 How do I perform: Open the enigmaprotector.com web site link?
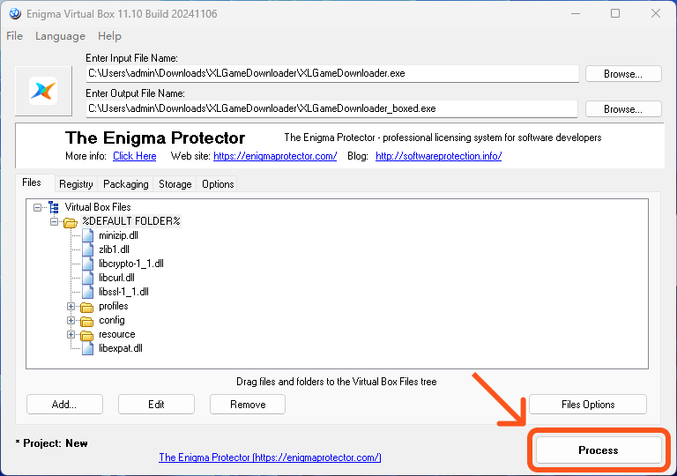pyautogui.click(x=275, y=156)
